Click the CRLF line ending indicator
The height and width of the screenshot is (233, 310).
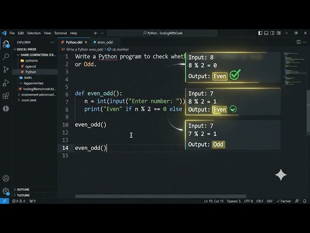[x=260, y=201]
